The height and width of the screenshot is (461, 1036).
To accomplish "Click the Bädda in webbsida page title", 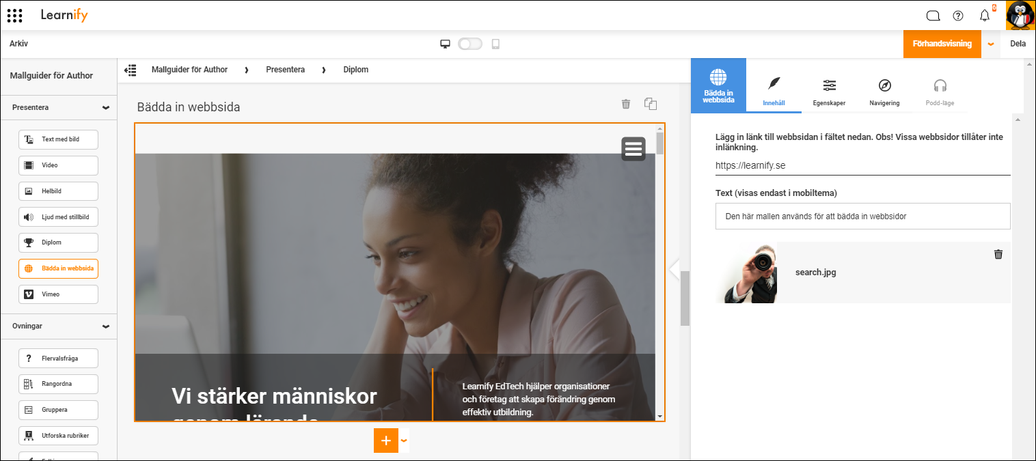I will pyautogui.click(x=189, y=107).
